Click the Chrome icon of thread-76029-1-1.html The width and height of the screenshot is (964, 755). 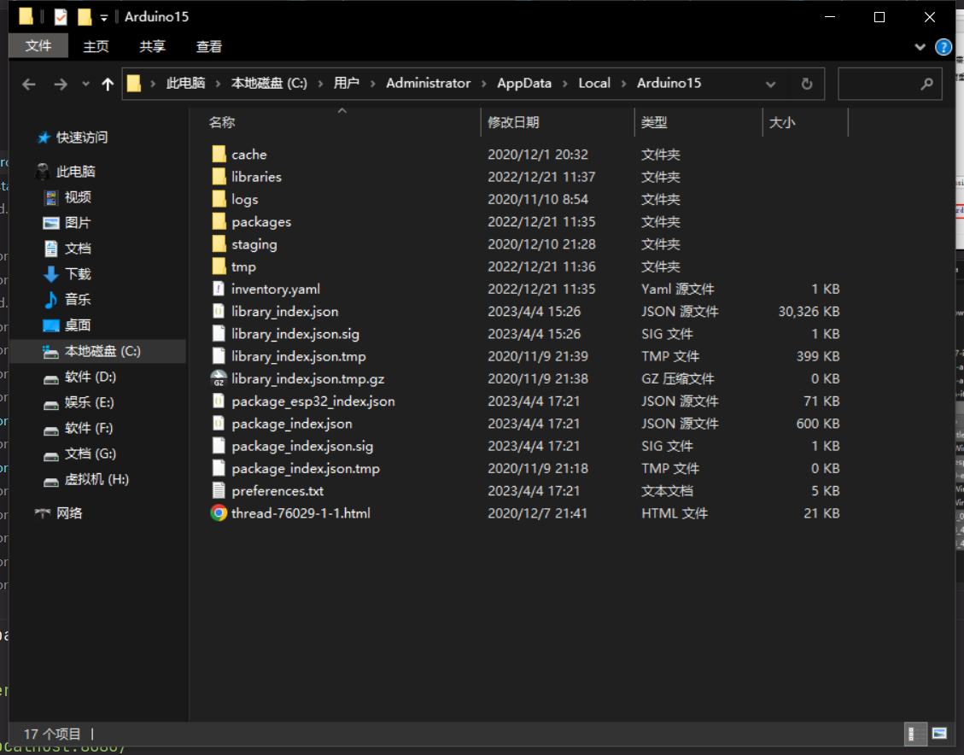pyautogui.click(x=219, y=513)
